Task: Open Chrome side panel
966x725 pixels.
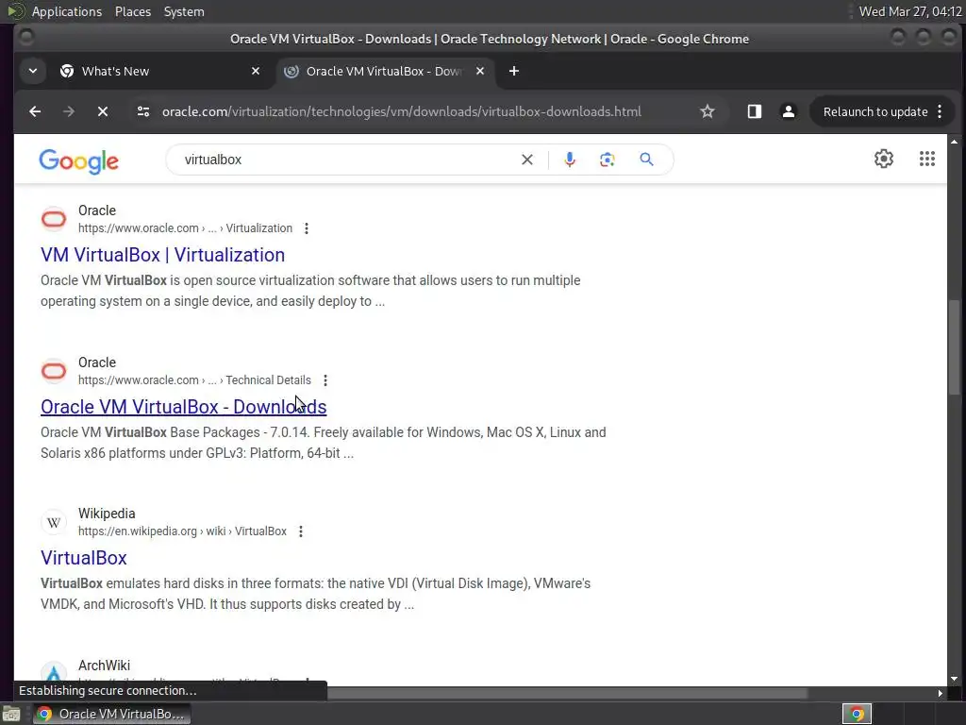Action: coord(754,111)
